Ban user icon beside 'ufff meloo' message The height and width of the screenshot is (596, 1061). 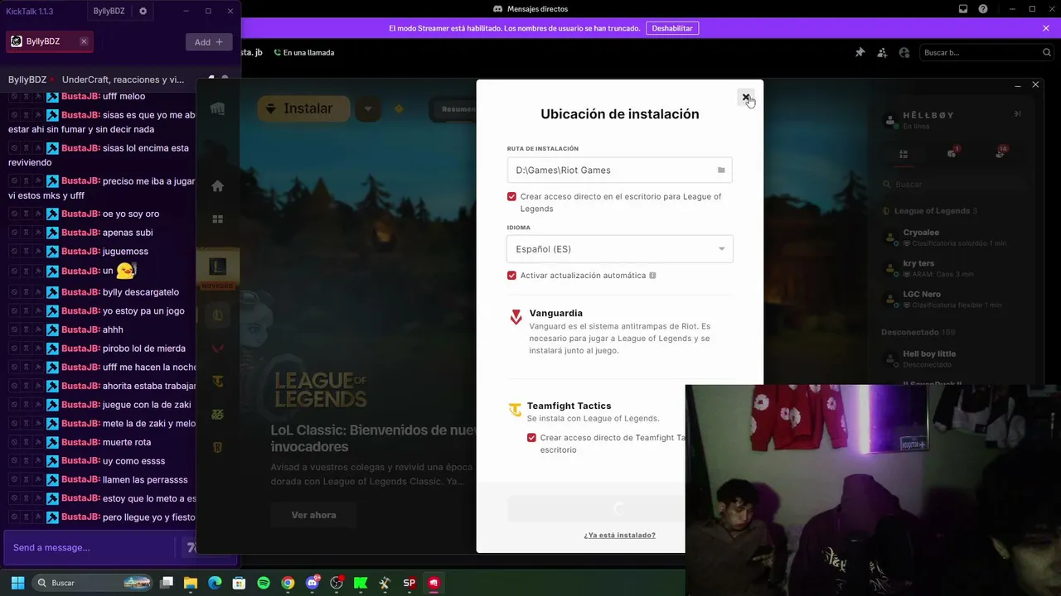pyautogui.click(x=14, y=96)
